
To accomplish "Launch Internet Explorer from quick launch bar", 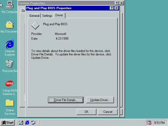I will 27,123.
